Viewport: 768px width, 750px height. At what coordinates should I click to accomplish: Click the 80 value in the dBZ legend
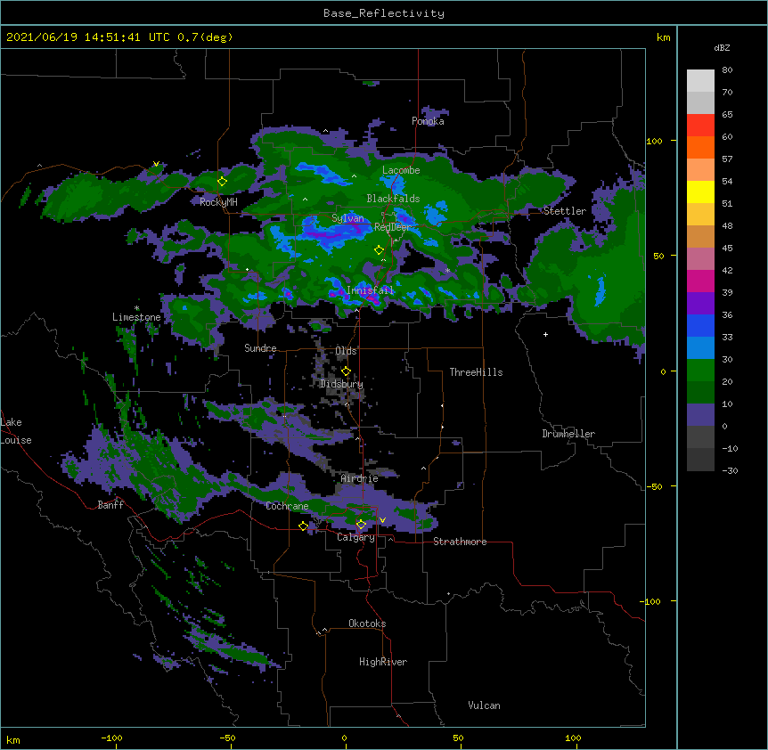(x=727, y=70)
